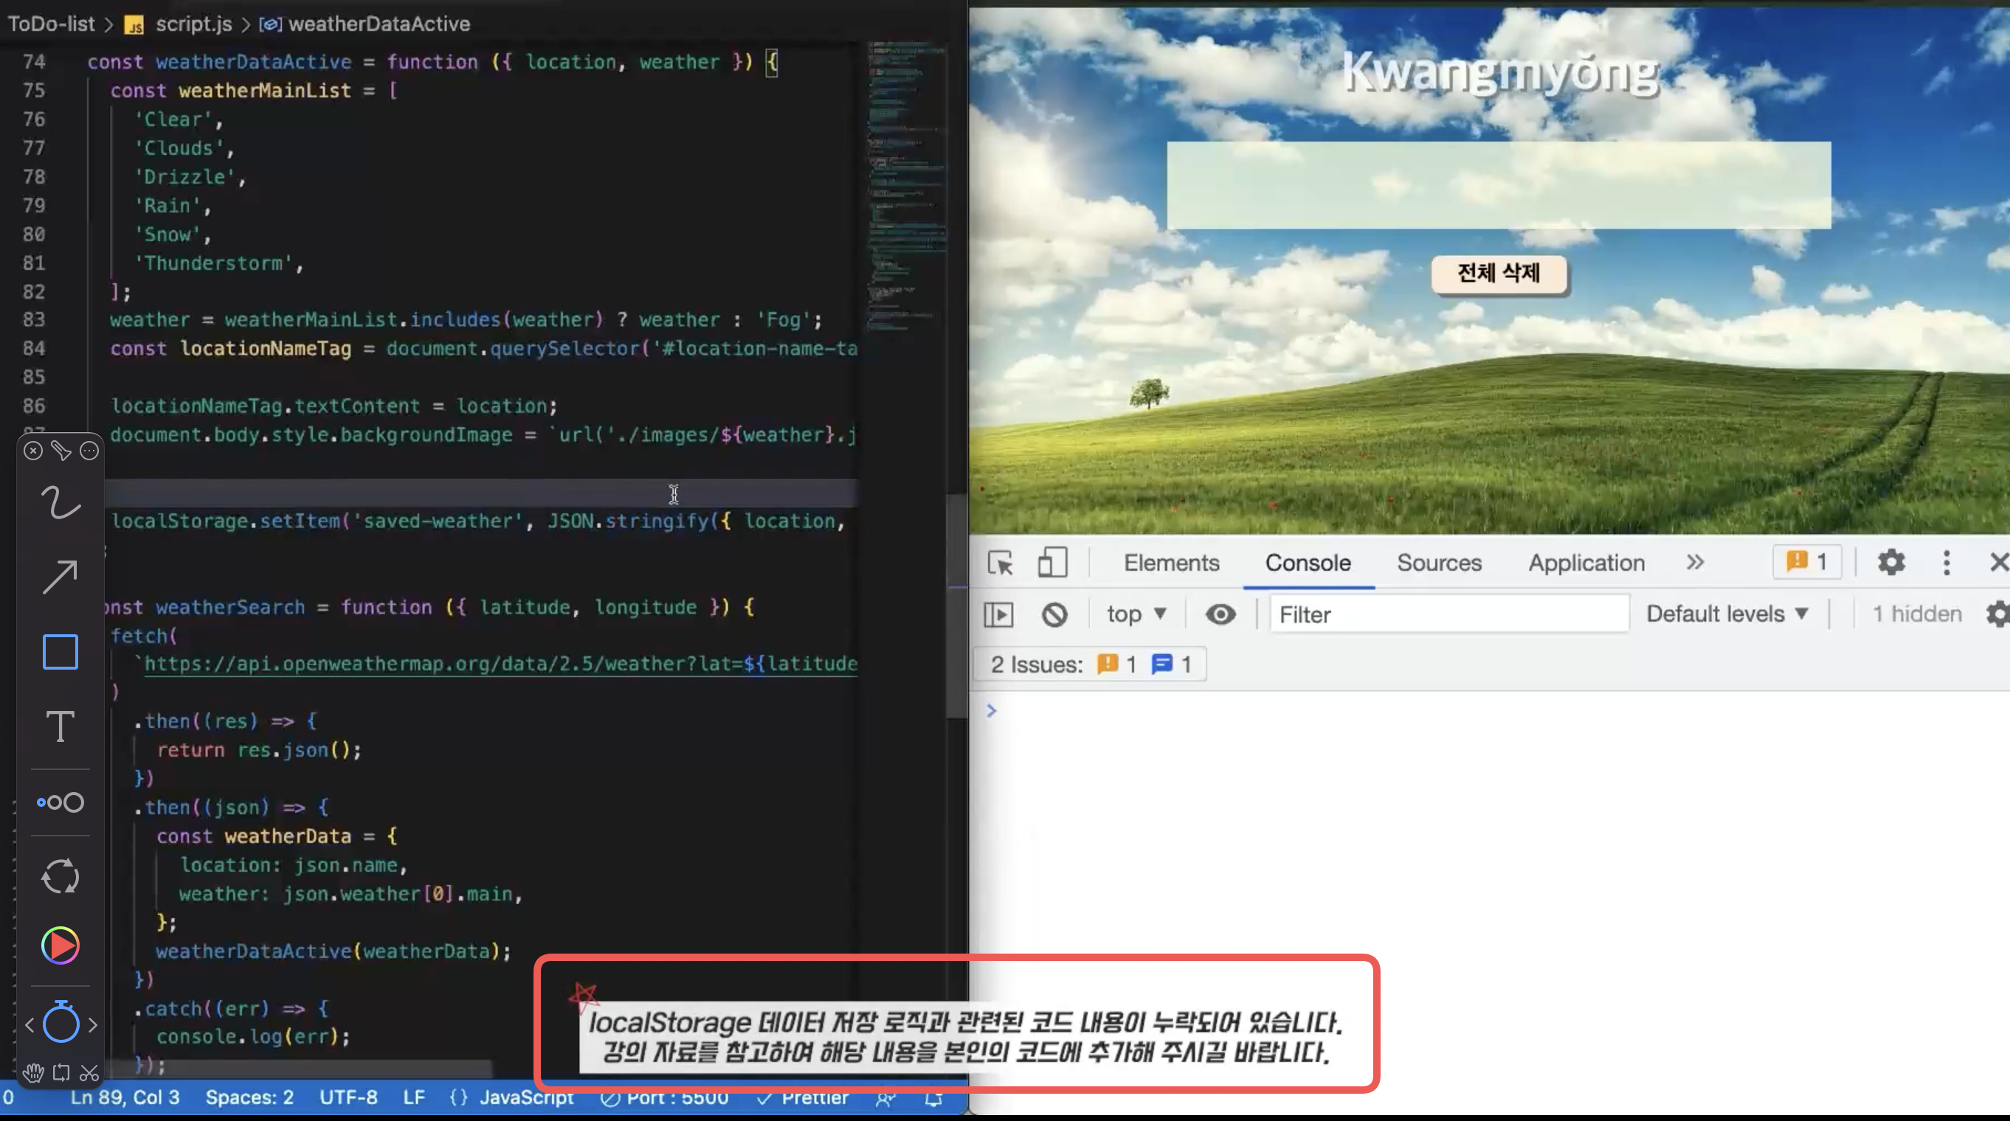Expand more DevTools tabs chevron
The image size is (2010, 1121).
(x=1695, y=563)
